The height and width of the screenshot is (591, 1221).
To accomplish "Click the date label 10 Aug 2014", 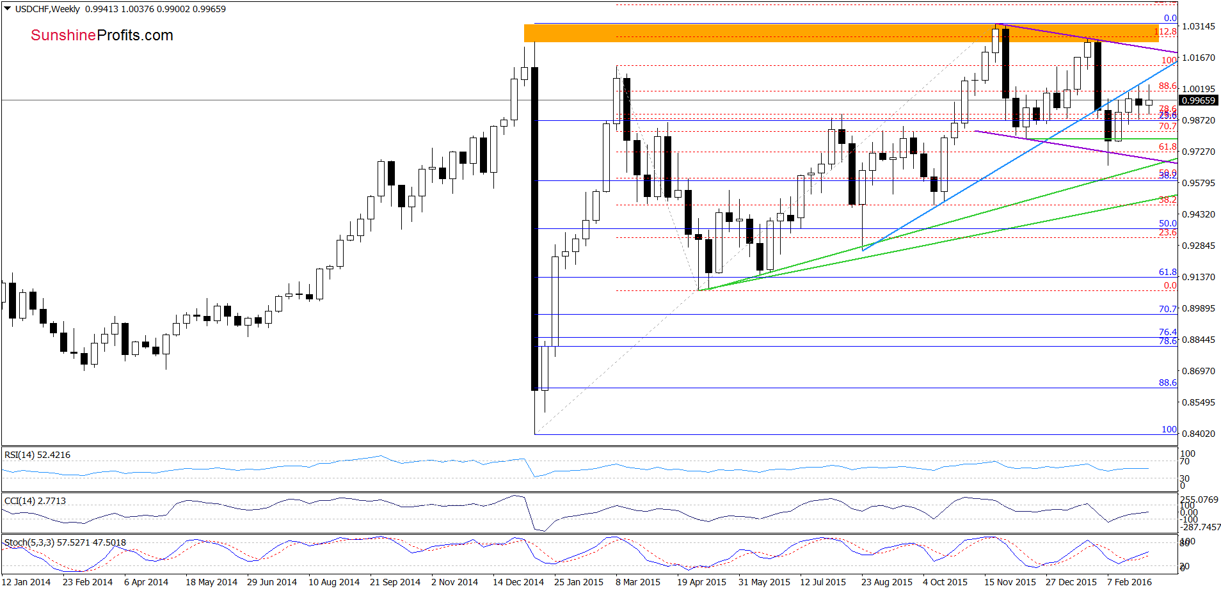I will (334, 582).
